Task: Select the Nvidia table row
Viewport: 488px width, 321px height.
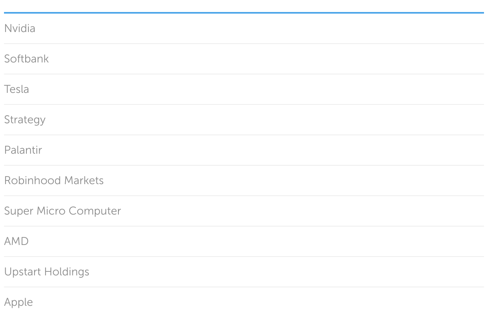Action: click(244, 28)
